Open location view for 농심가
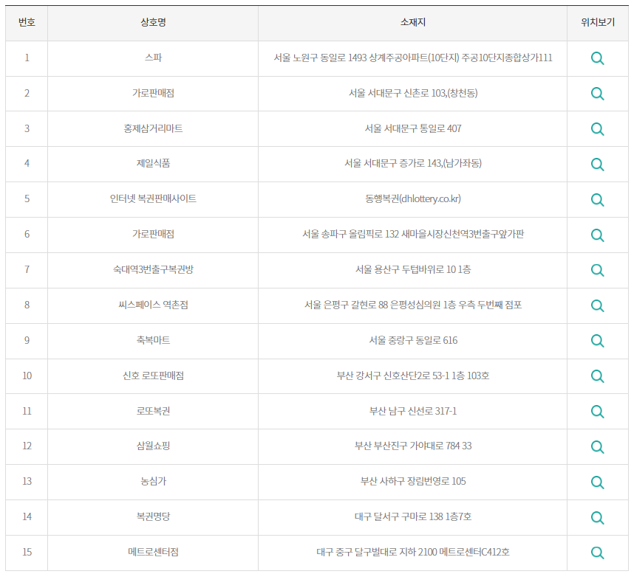Image resolution: width=634 pixels, height=574 pixels. (597, 483)
